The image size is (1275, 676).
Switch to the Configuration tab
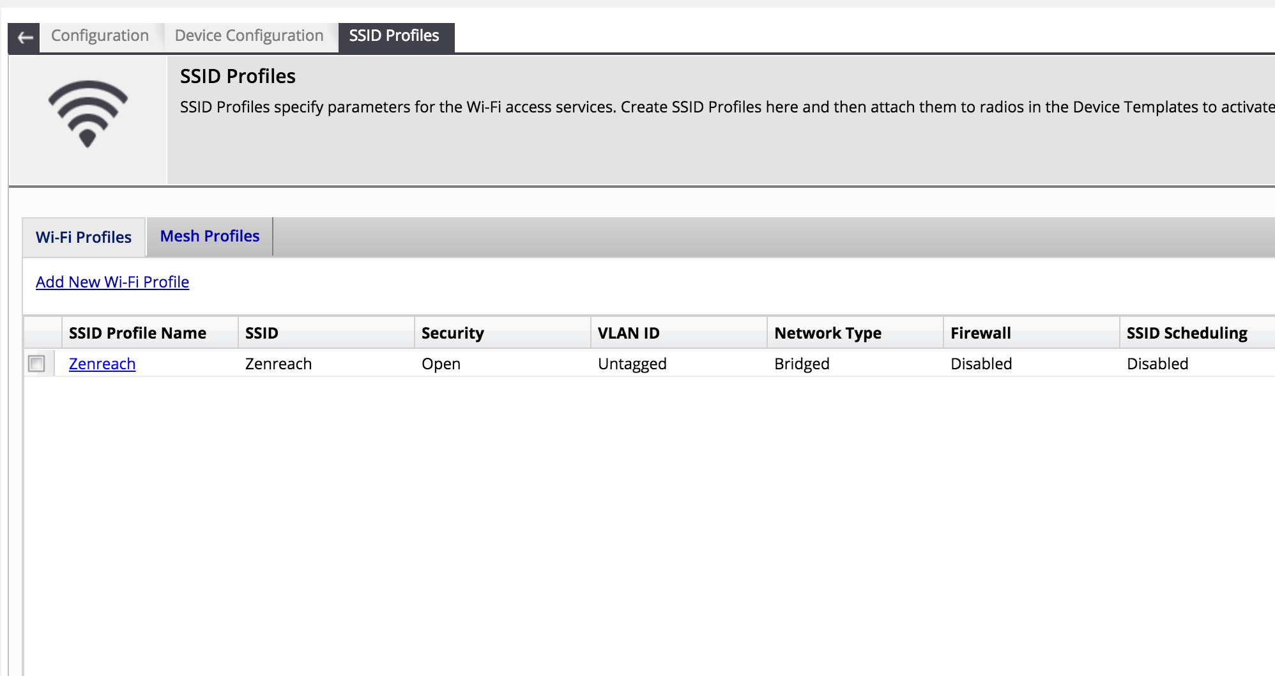tap(100, 35)
